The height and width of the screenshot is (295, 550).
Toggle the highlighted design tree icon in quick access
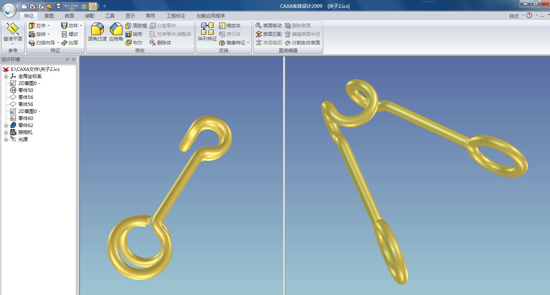click(x=93, y=6)
